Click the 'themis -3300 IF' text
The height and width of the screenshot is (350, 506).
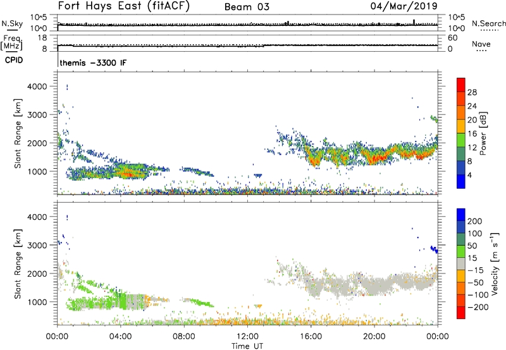pyautogui.click(x=93, y=63)
